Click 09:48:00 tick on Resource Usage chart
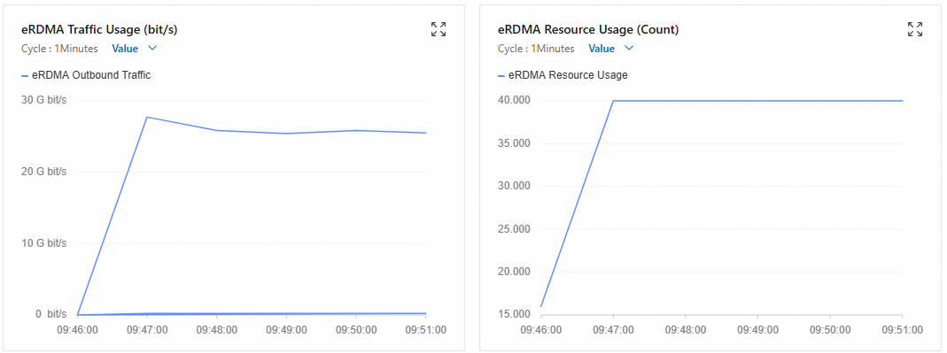 point(686,330)
